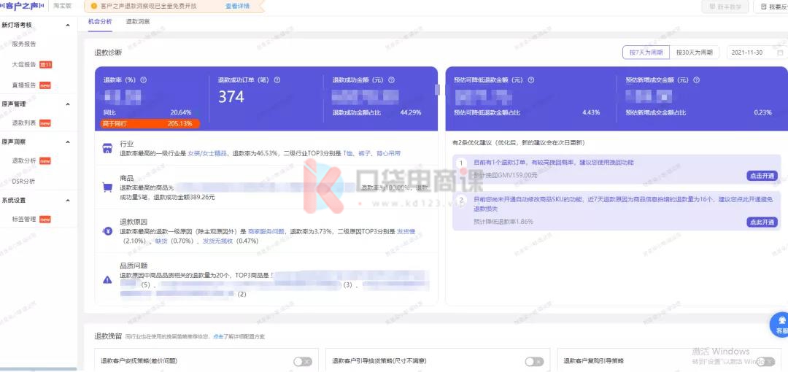788x372 pixels.
Task: Open 标签管理 in the sidebar
Action: tap(24, 219)
